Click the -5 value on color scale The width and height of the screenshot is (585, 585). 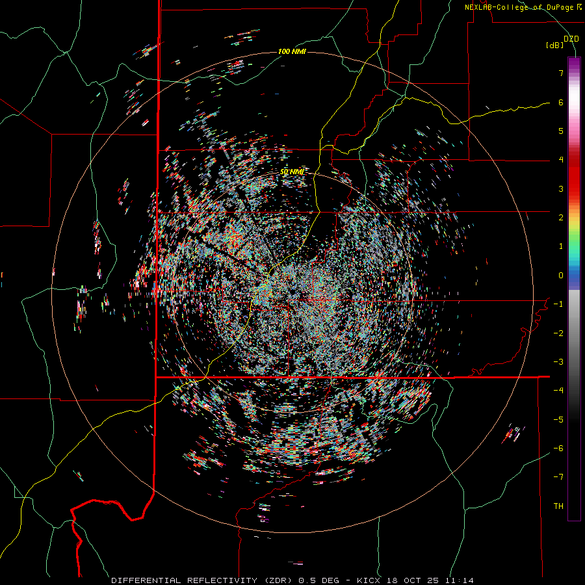[x=558, y=419]
